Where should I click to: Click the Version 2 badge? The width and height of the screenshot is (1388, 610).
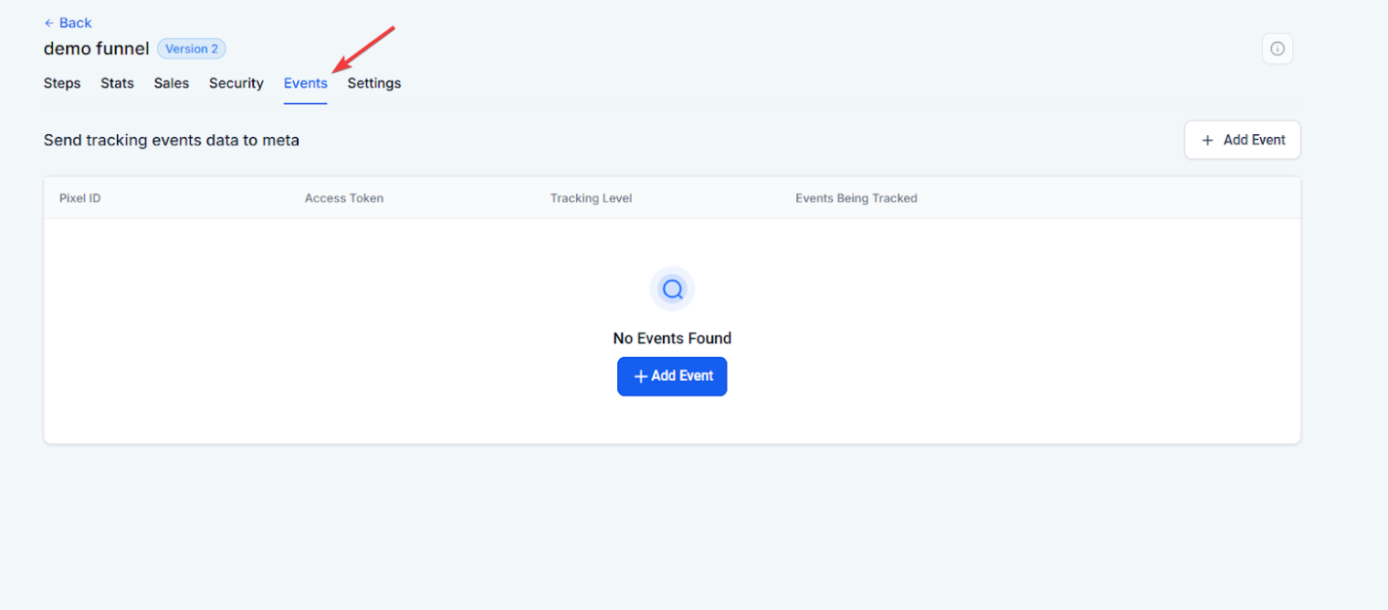point(192,48)
